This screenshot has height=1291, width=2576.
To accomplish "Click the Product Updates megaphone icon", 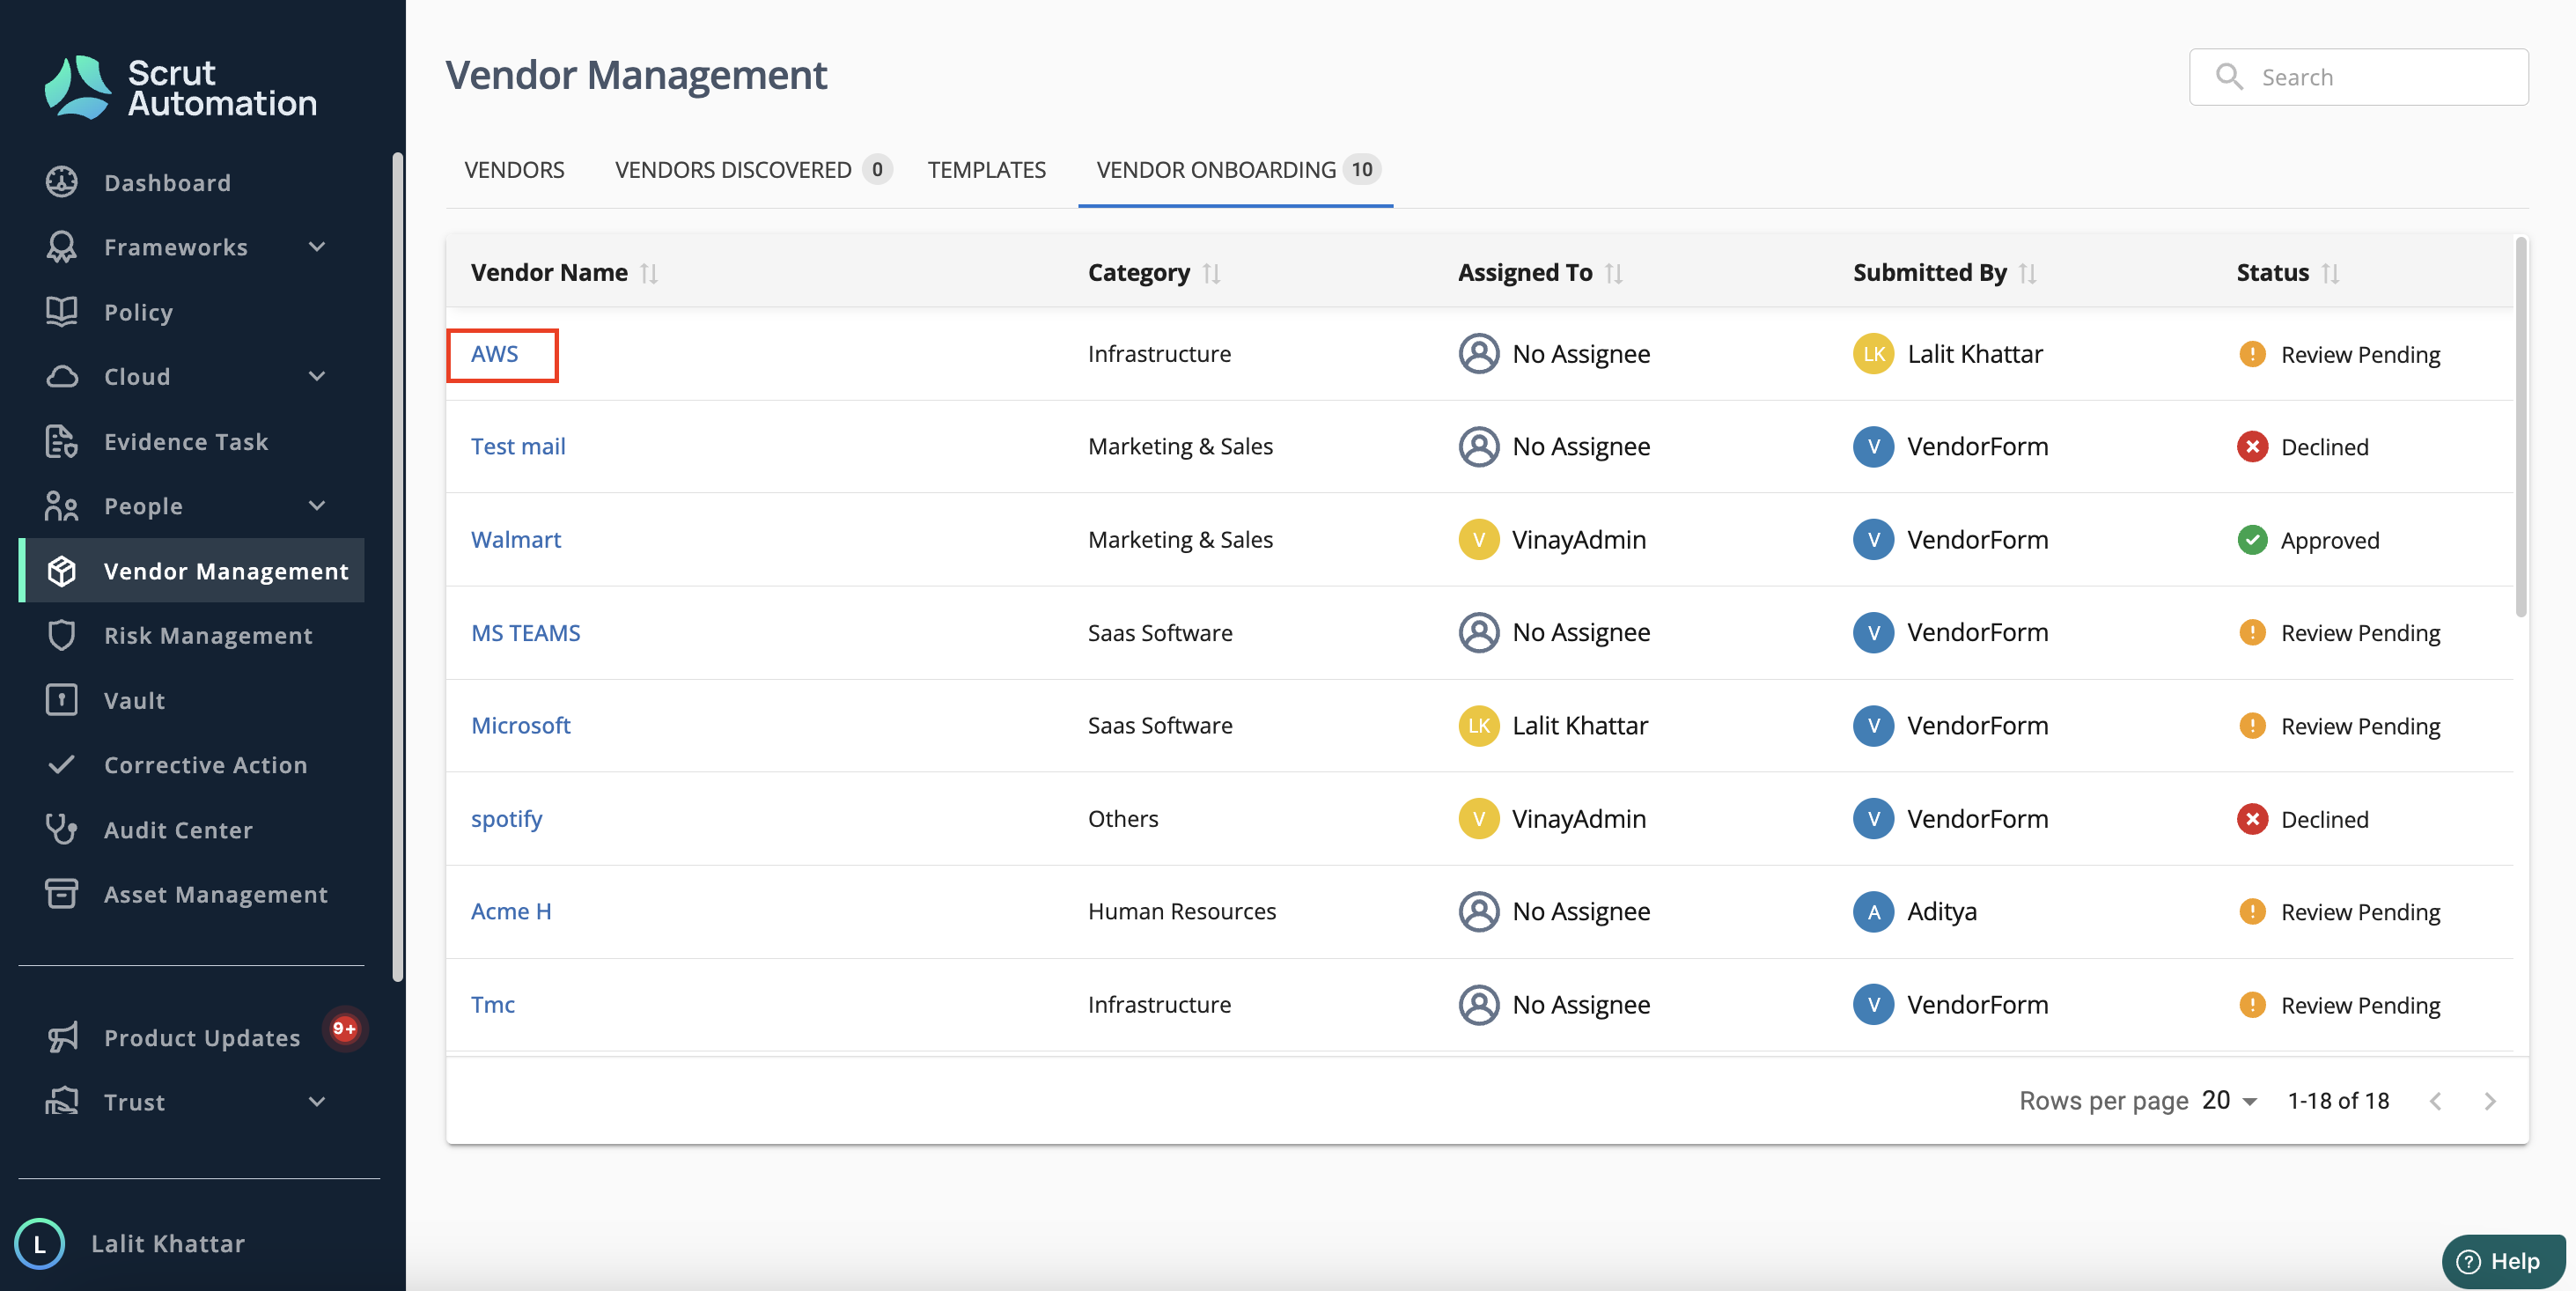I will 62,1037.
